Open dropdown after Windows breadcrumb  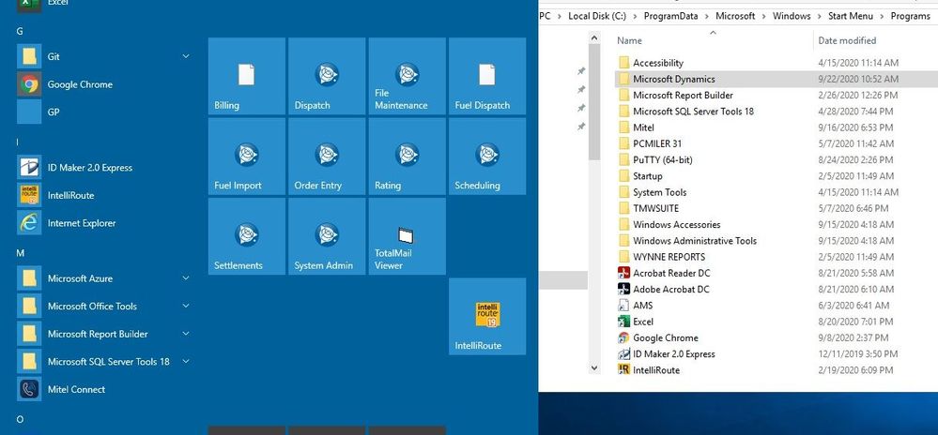820,16
